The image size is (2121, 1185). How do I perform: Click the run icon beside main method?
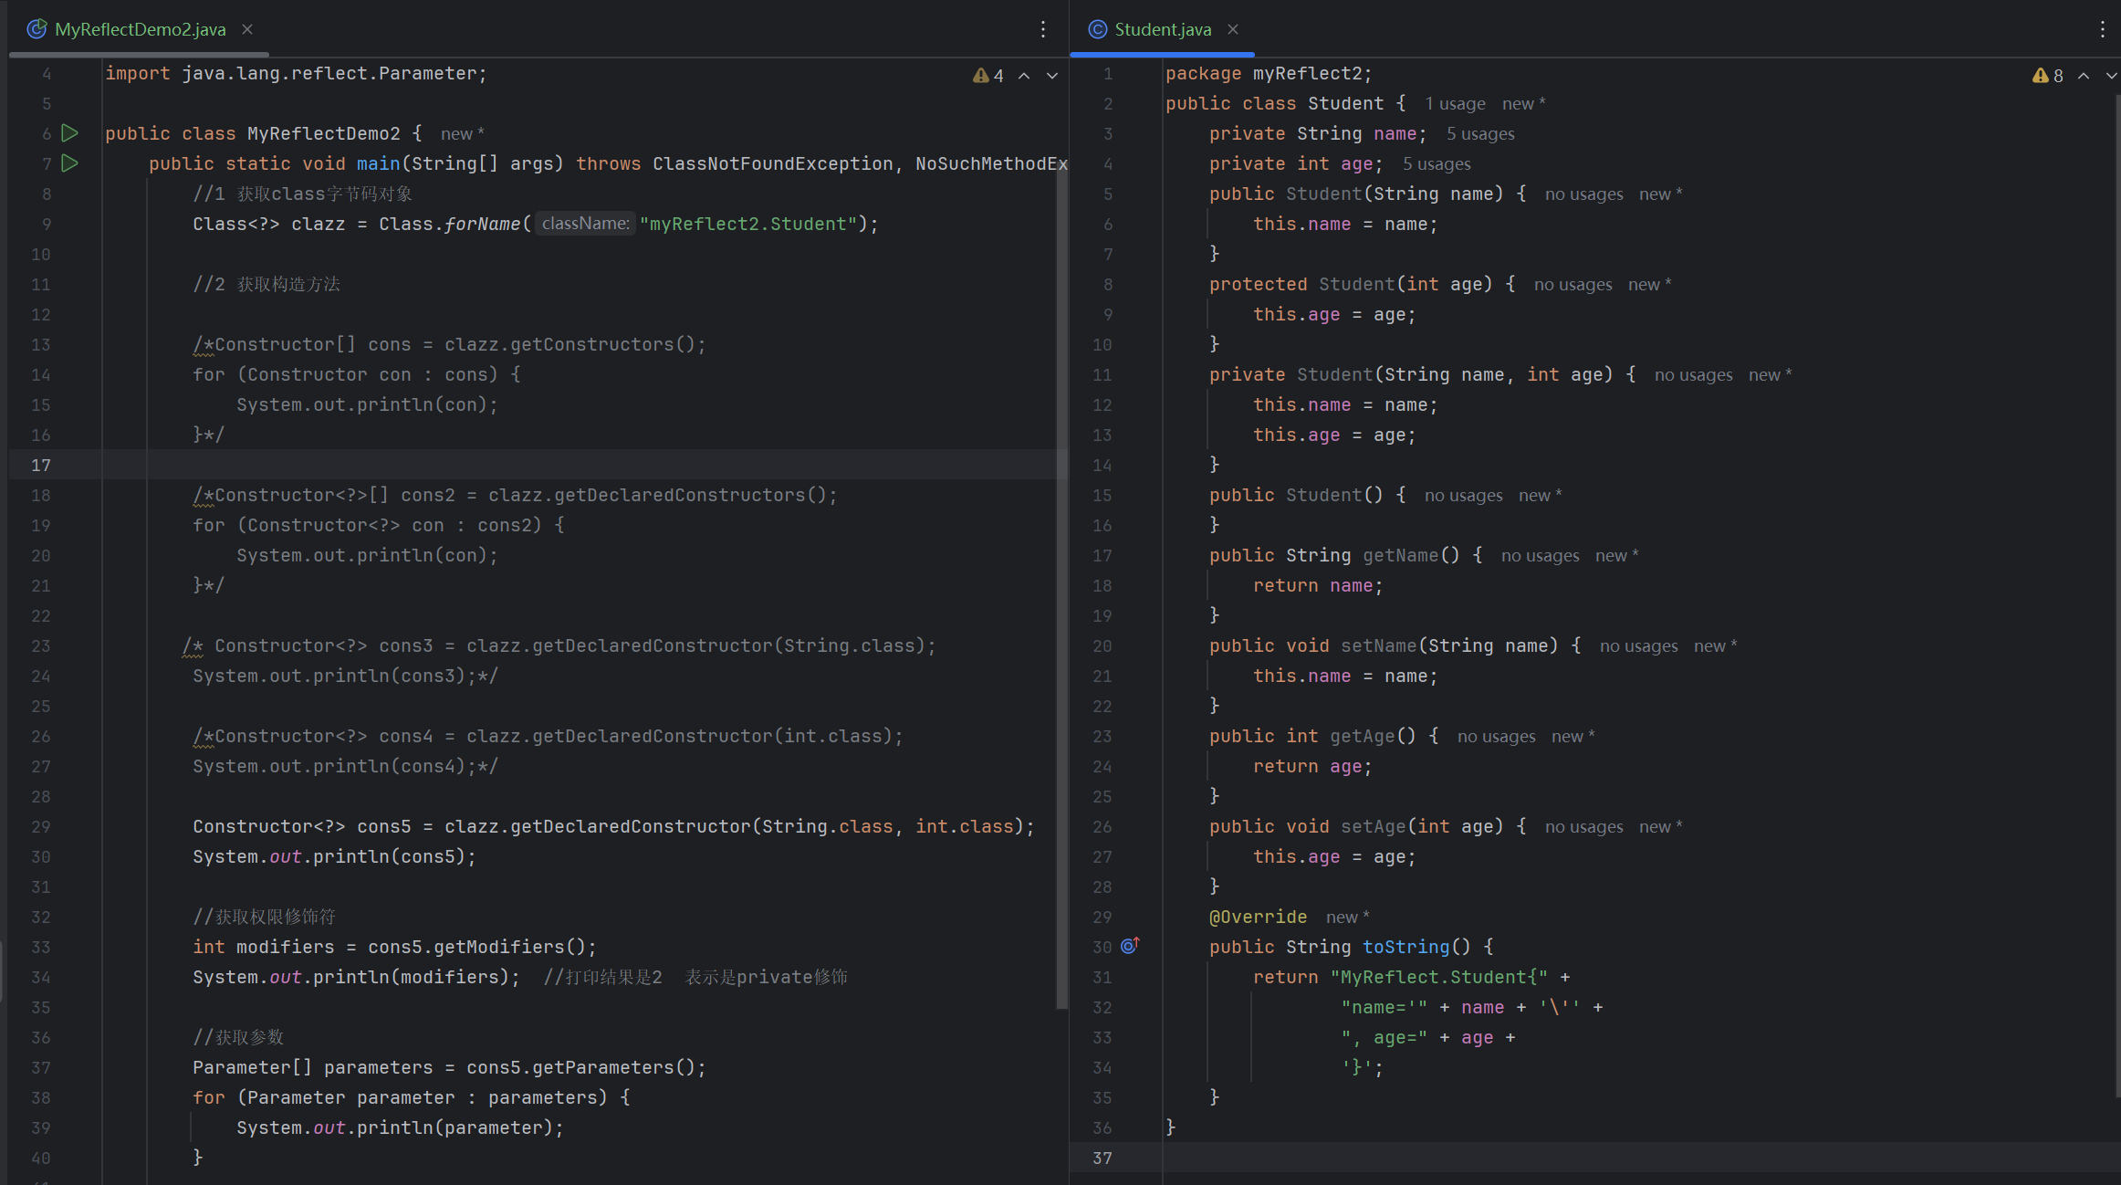coord(69,163)
